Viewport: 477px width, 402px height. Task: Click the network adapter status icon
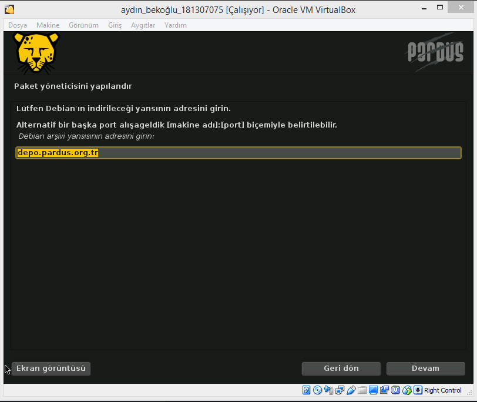(340, 390)
